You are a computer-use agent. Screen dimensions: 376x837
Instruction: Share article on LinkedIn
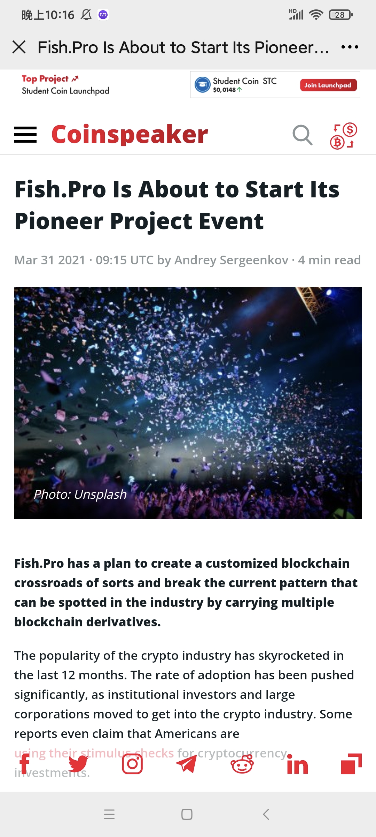coord(297,764)
